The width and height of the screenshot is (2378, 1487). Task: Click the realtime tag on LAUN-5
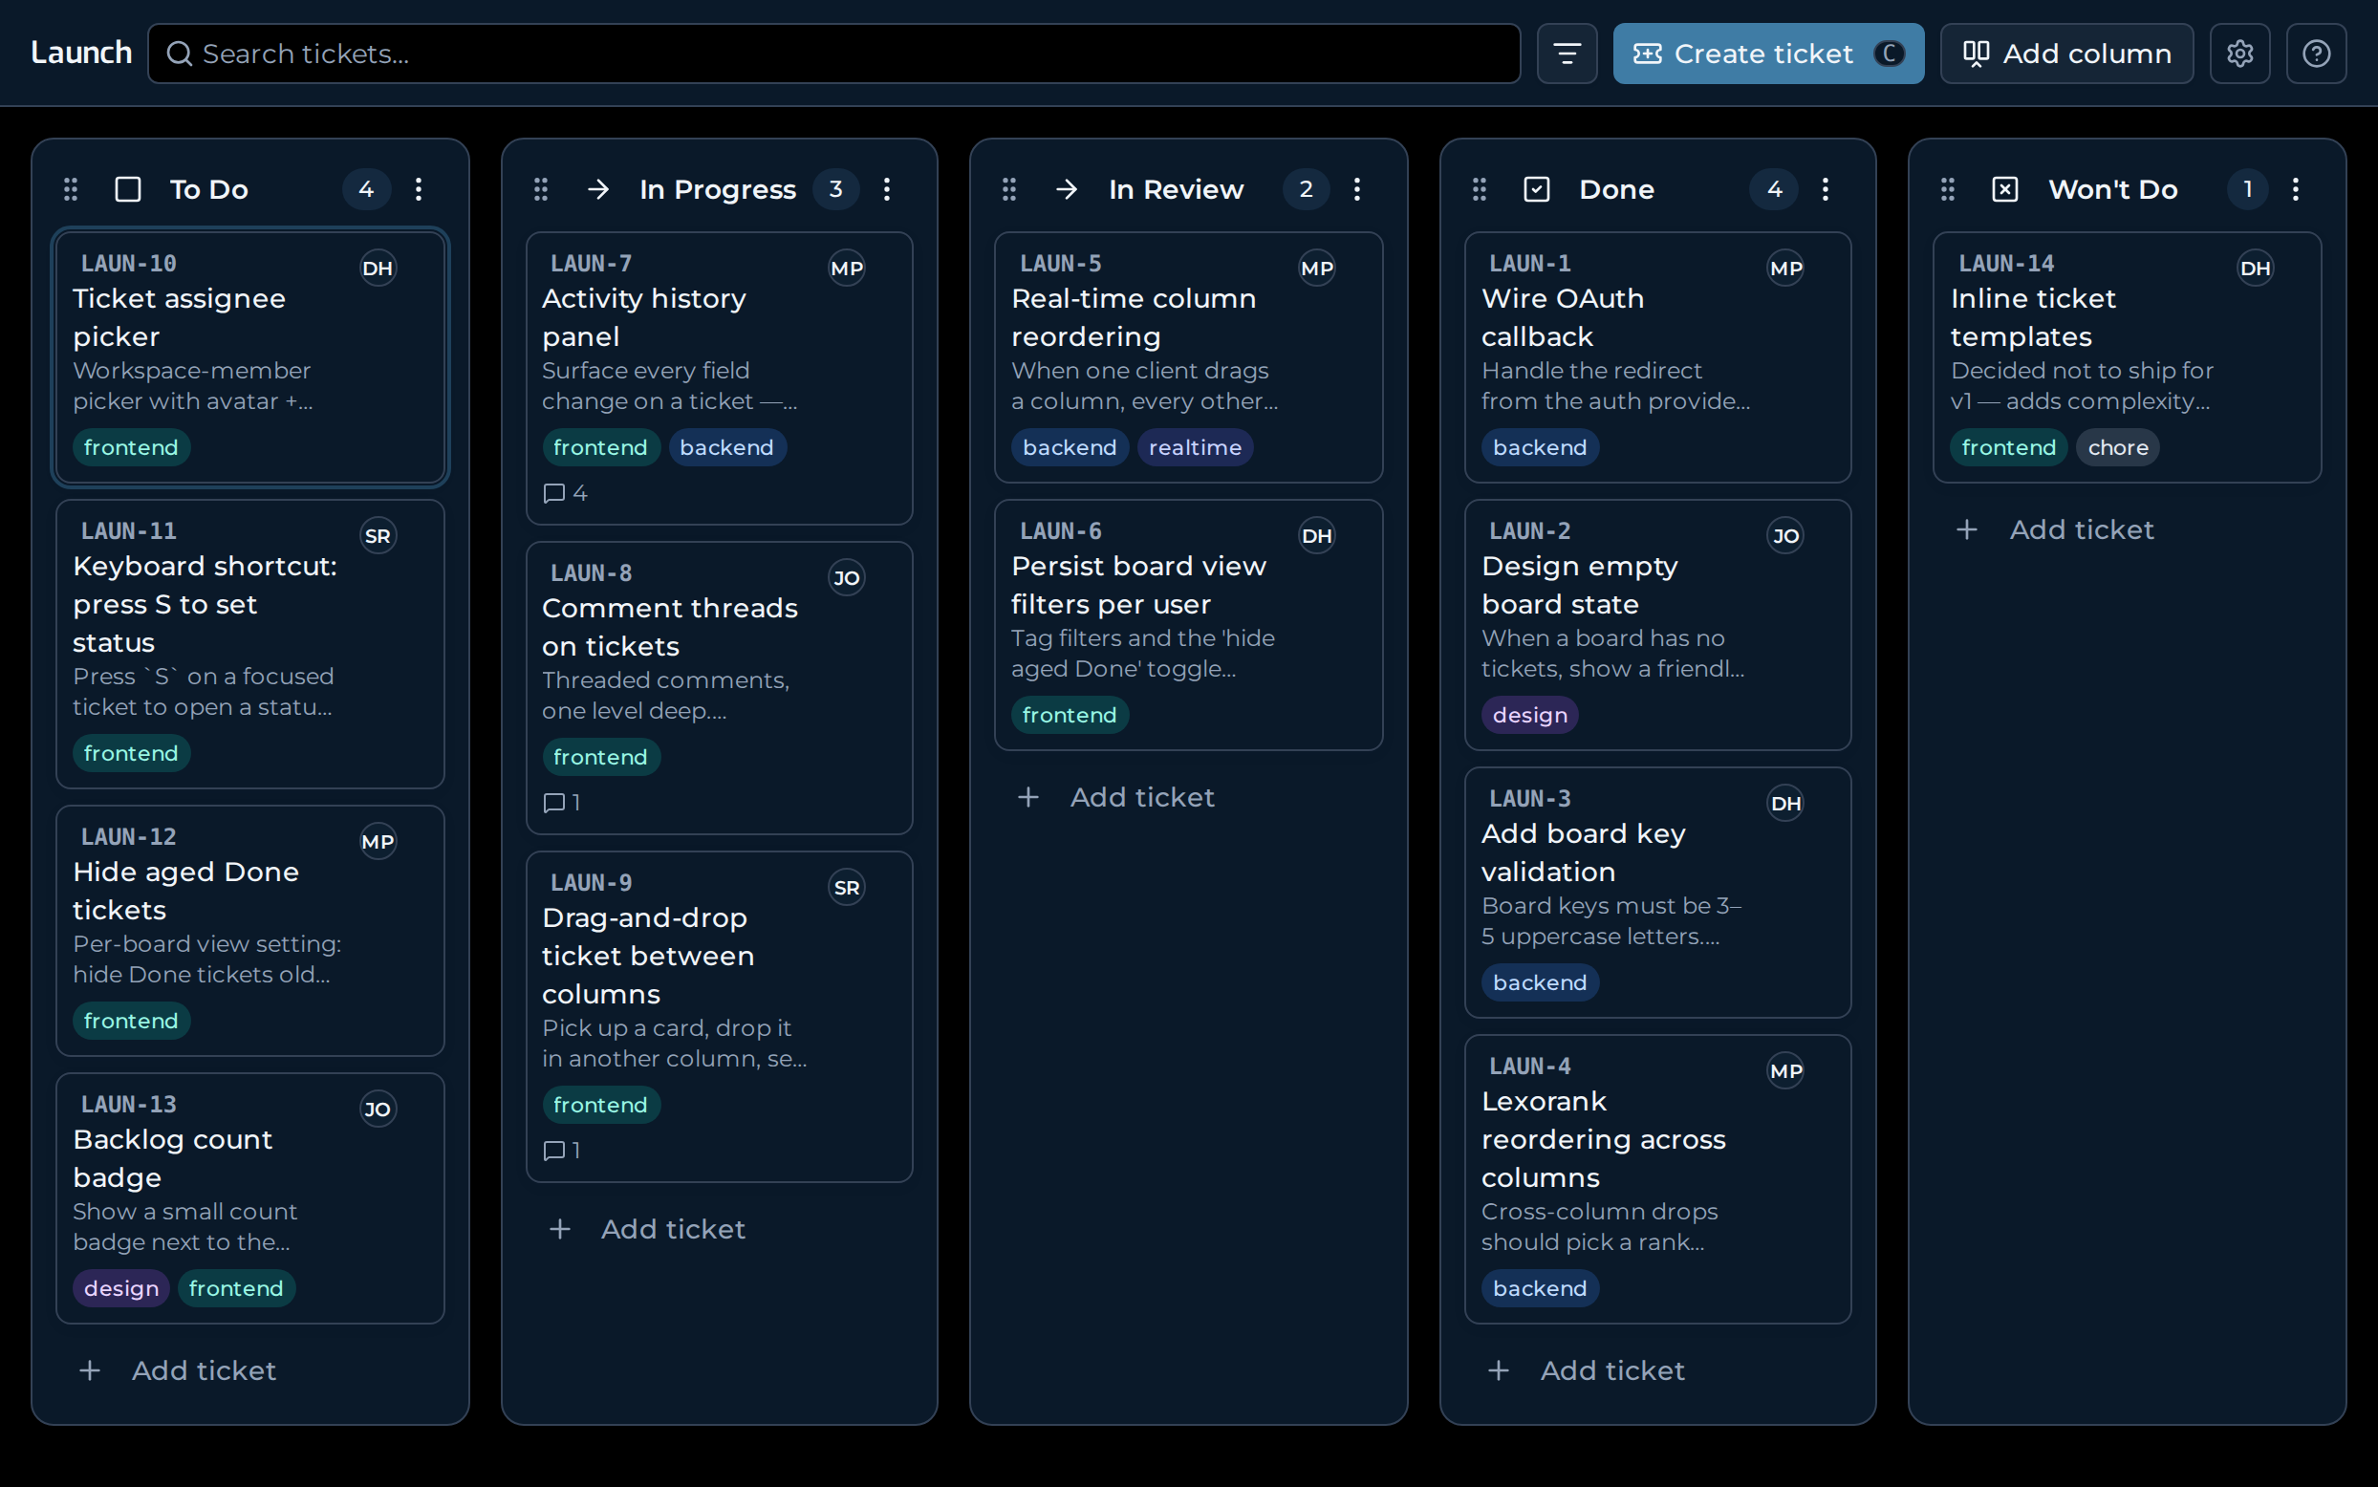[x=1195, y=447]
